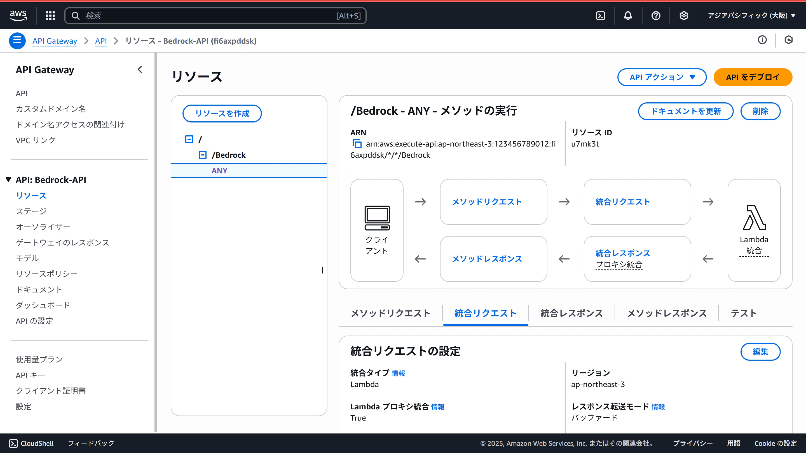Open the help question mark menu
806x453 pixels.
click(x=656, y=16)
